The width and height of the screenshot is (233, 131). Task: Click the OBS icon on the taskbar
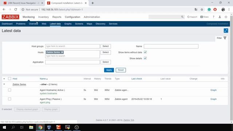tap(77, 127)
